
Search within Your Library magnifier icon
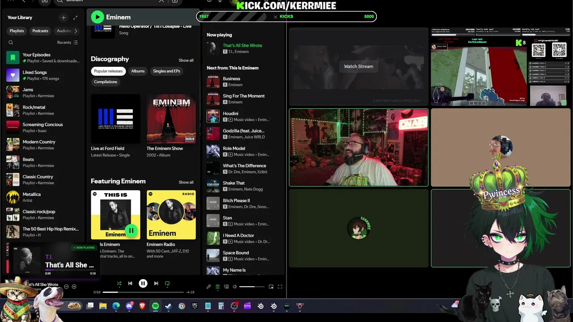[11, 42]
